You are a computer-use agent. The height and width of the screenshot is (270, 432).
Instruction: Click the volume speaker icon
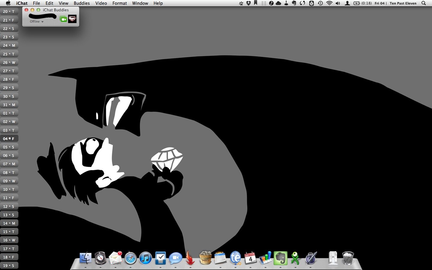point(338,3)
